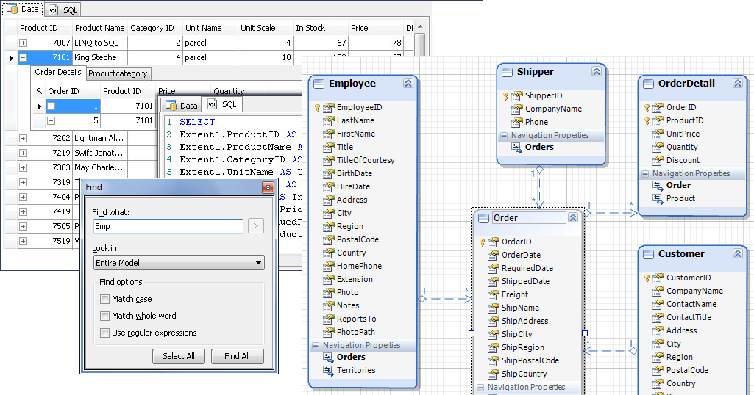
Task: Click the key icon beside CustomerID
Action: [649, 278]
